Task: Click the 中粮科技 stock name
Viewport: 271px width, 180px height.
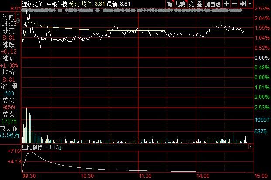Action: pos(57,4)
